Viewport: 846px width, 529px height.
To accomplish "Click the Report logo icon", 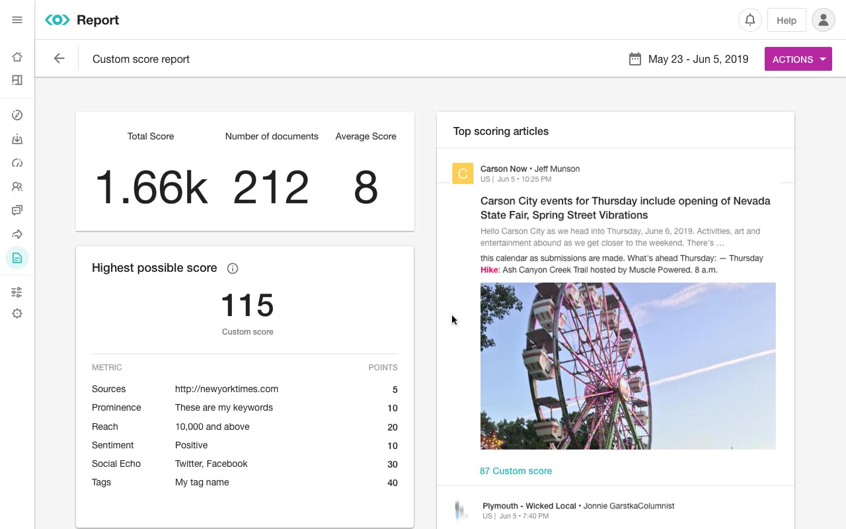I will pyautogui.click(x=58, y=20).
